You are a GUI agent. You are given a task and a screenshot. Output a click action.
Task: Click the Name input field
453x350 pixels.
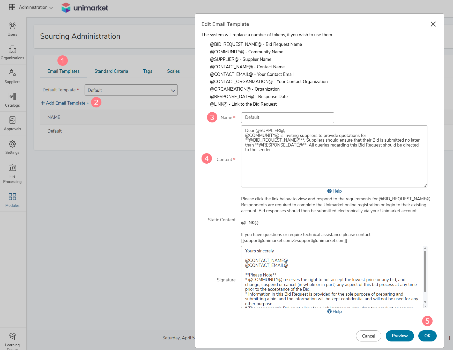(x=287, y=118)
